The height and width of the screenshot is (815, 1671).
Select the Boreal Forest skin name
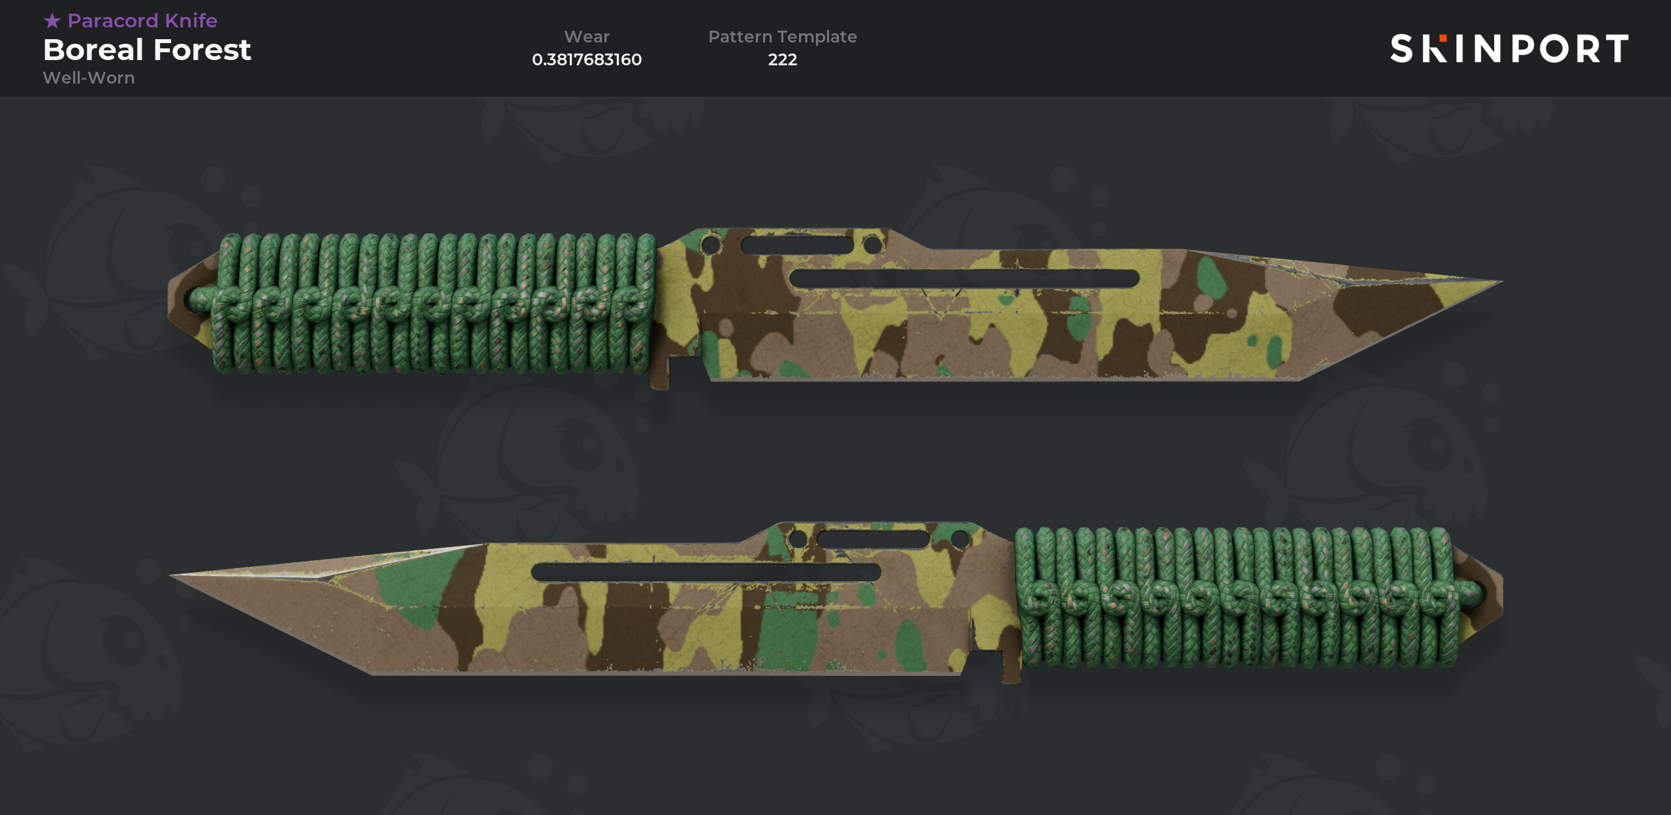(147, 50)
